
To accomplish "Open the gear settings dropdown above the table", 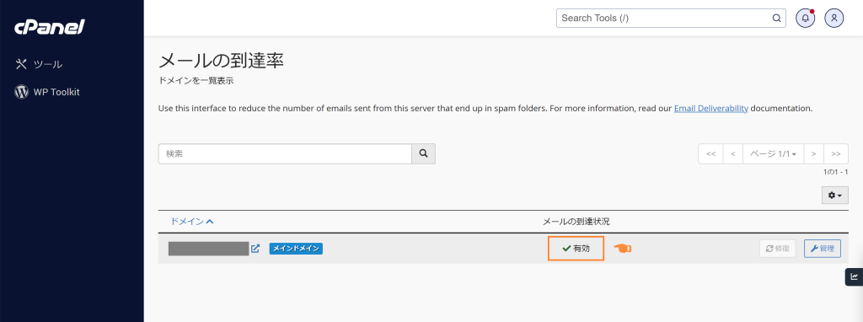I will (835, 196).
